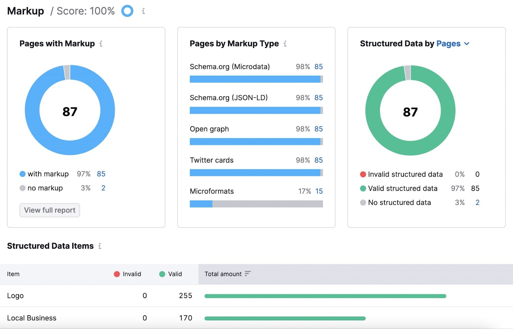Image resolution: width=513 pixels, height=329 pixels.
Task: Expand the Structured Data by Pages dropdown
Action: [x=467, y=44]
